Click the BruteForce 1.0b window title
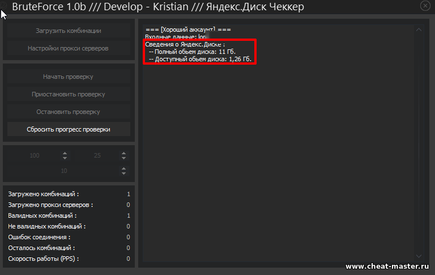The width and height of the screenshot is (435, 275). coord(158,6)
